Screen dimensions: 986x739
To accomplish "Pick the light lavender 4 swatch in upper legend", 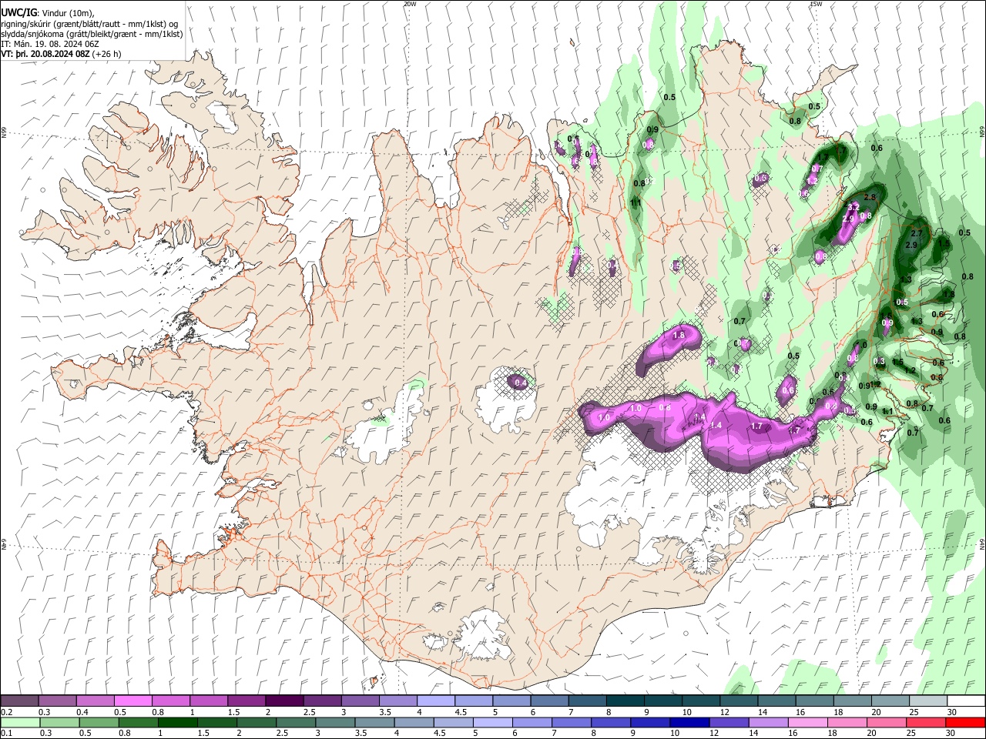I will coord(436,701).
